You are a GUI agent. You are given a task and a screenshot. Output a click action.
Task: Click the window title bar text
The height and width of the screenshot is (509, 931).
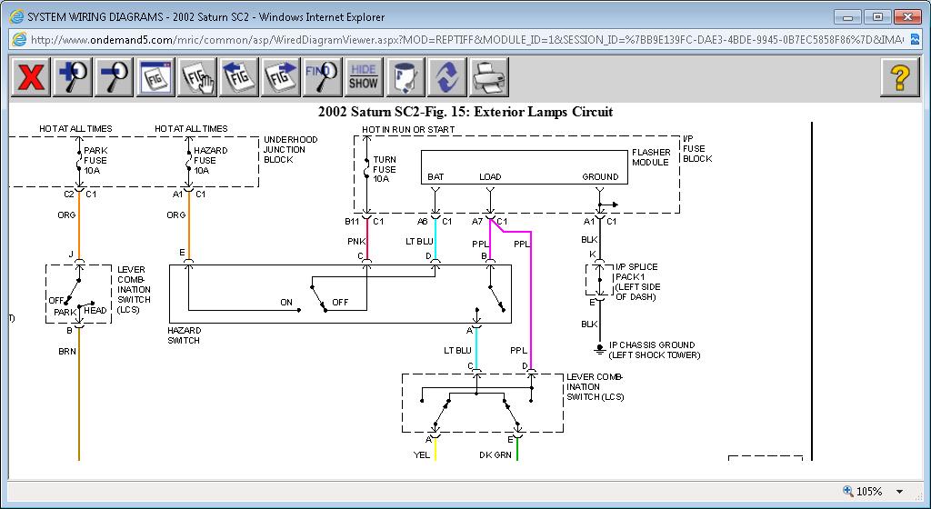pos(206,16)
